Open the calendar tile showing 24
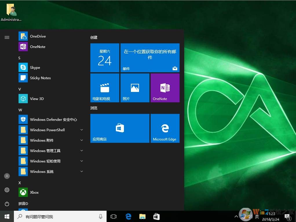Screen dimensions: 296x222 pos(105,58)
